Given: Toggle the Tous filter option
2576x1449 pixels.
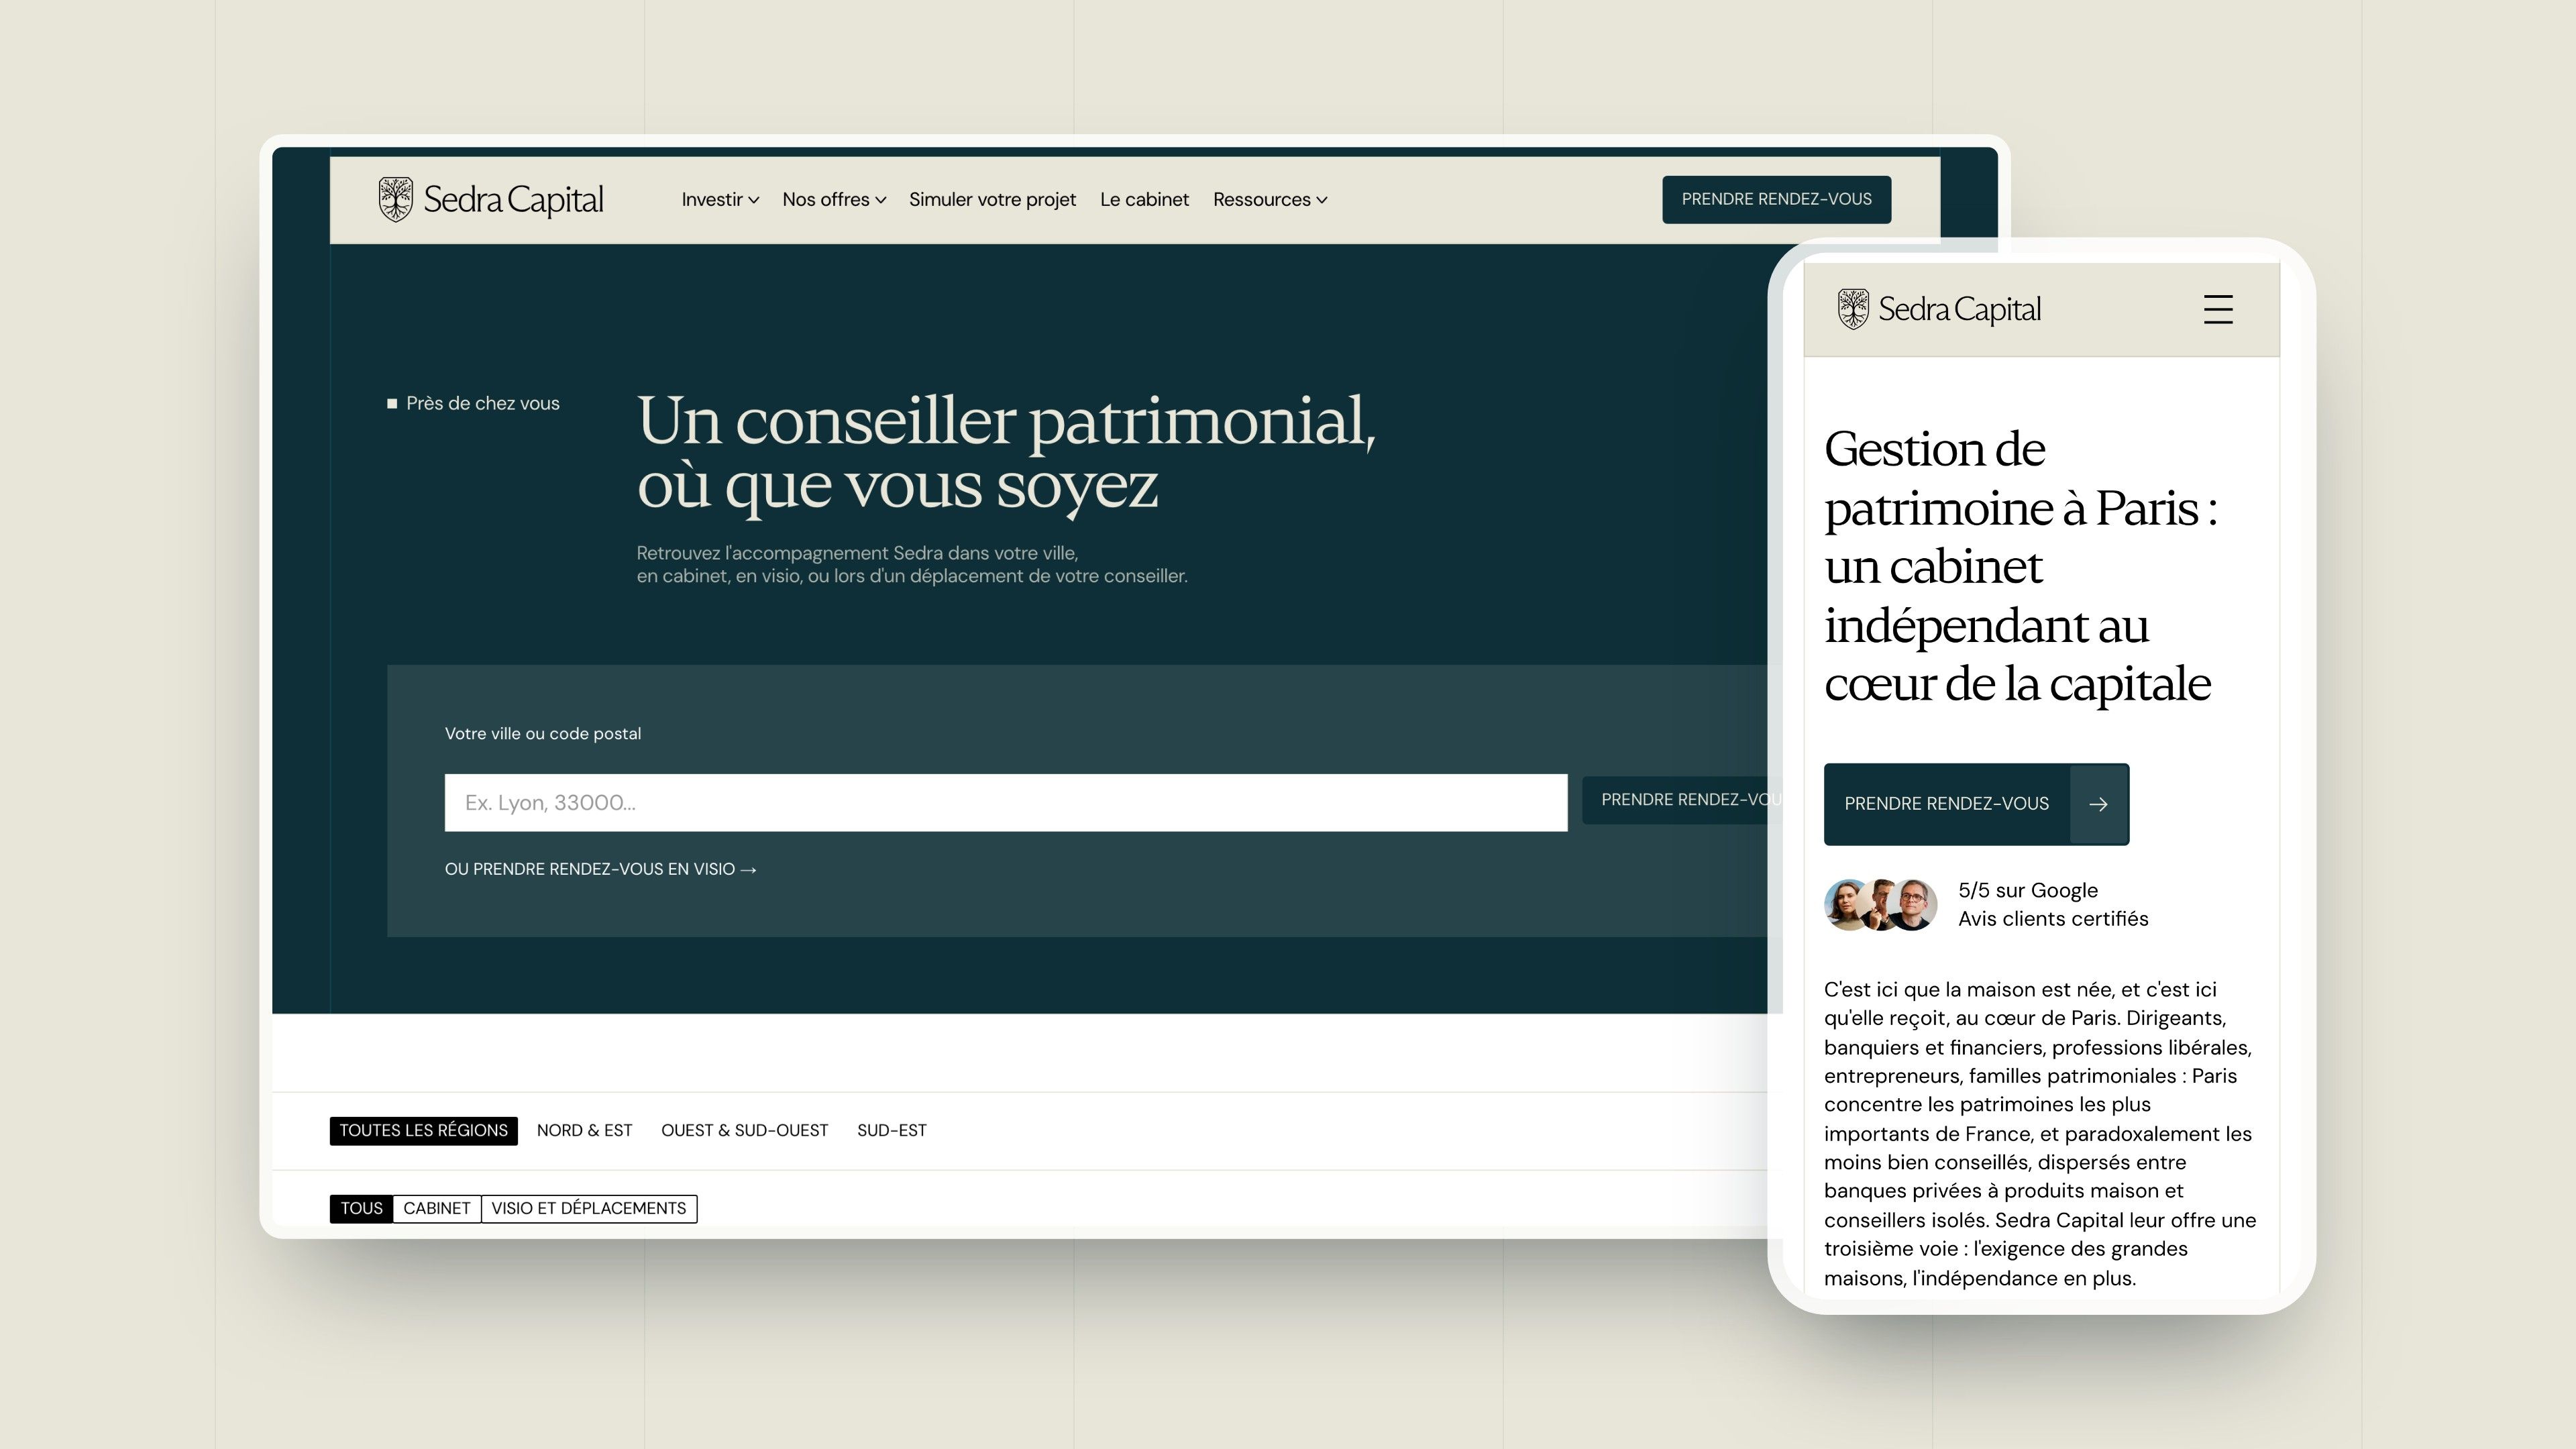Looking at the screenshot, I should [361, 1208].
